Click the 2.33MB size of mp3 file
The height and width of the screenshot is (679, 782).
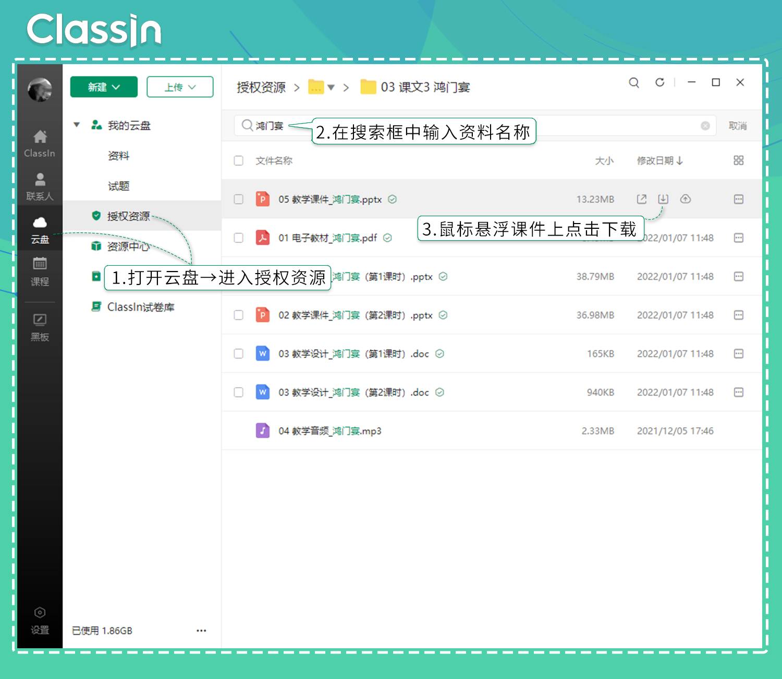(598, 431)
